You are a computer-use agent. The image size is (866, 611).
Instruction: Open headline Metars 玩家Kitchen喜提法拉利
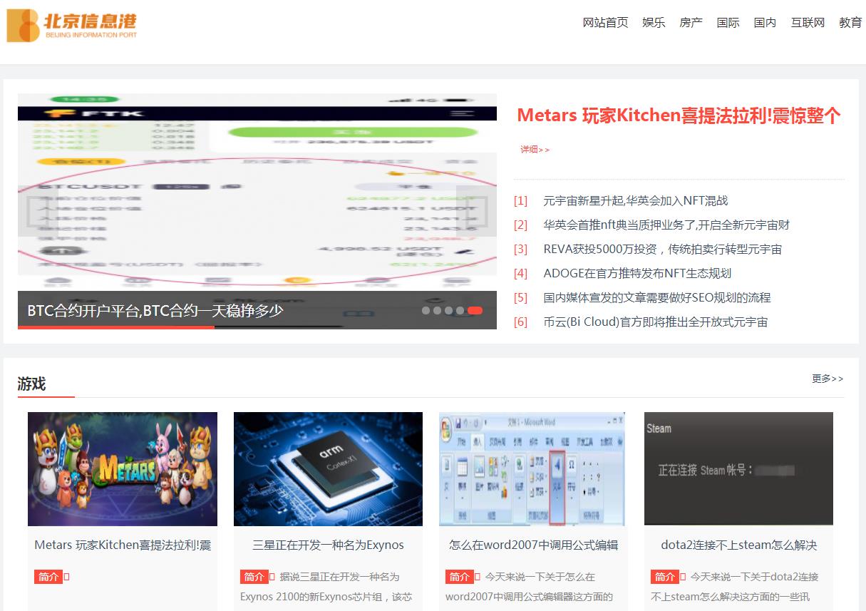click(679, 115)
